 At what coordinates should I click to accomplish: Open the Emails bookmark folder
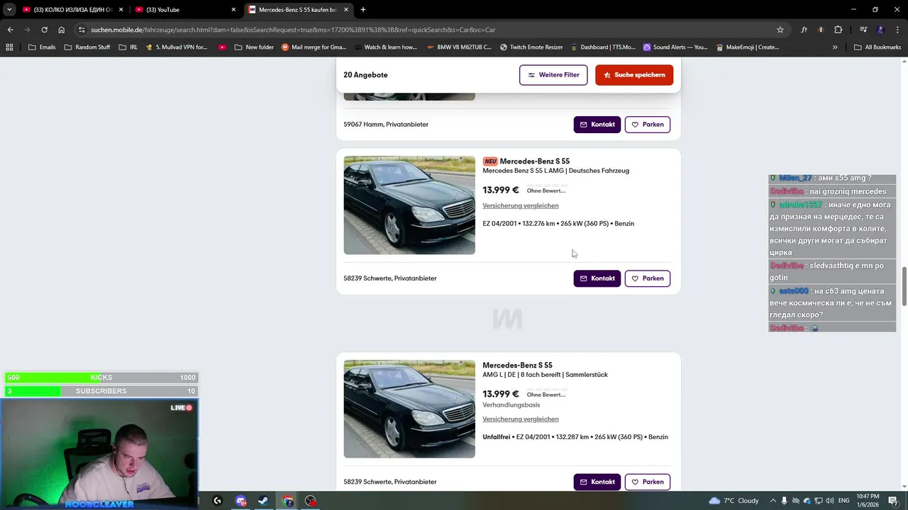pos(41,47)
